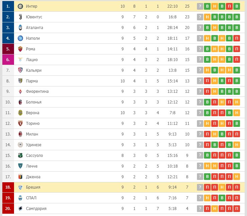Click the grey next-match badge in СПАЛ's row
Viewport: 247px width, 216px height.
[200, 198]
